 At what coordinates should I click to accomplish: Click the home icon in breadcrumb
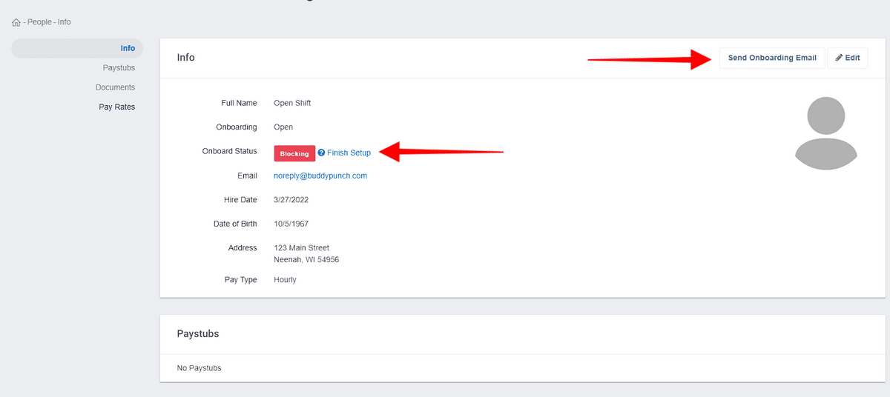[16, 22]
